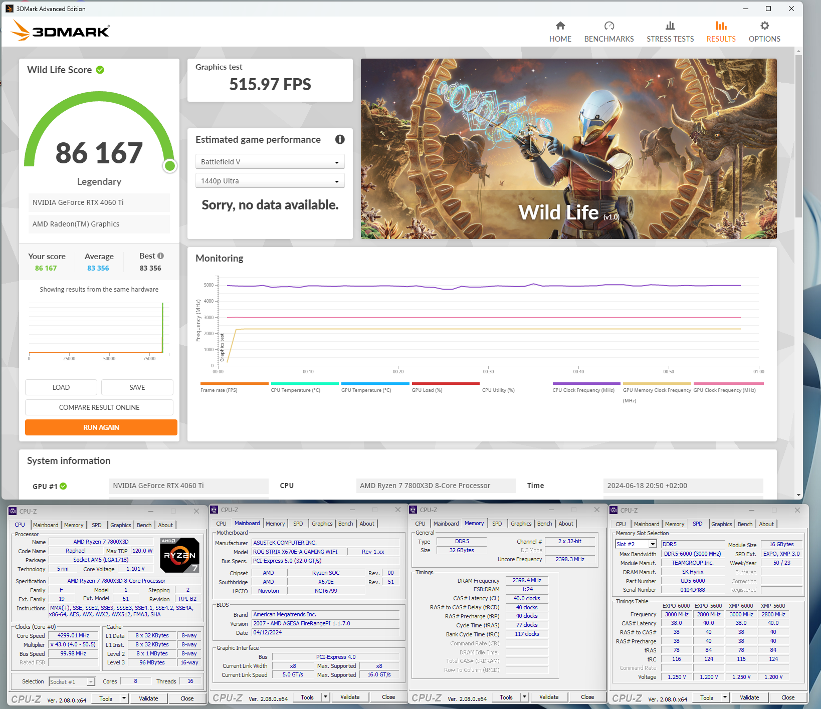The width and height of the screenshot is (821, 709).
Task: Click the NVIDIA GeForce RTX 4060 Ti score entry
Action: (x=99, y=202)
